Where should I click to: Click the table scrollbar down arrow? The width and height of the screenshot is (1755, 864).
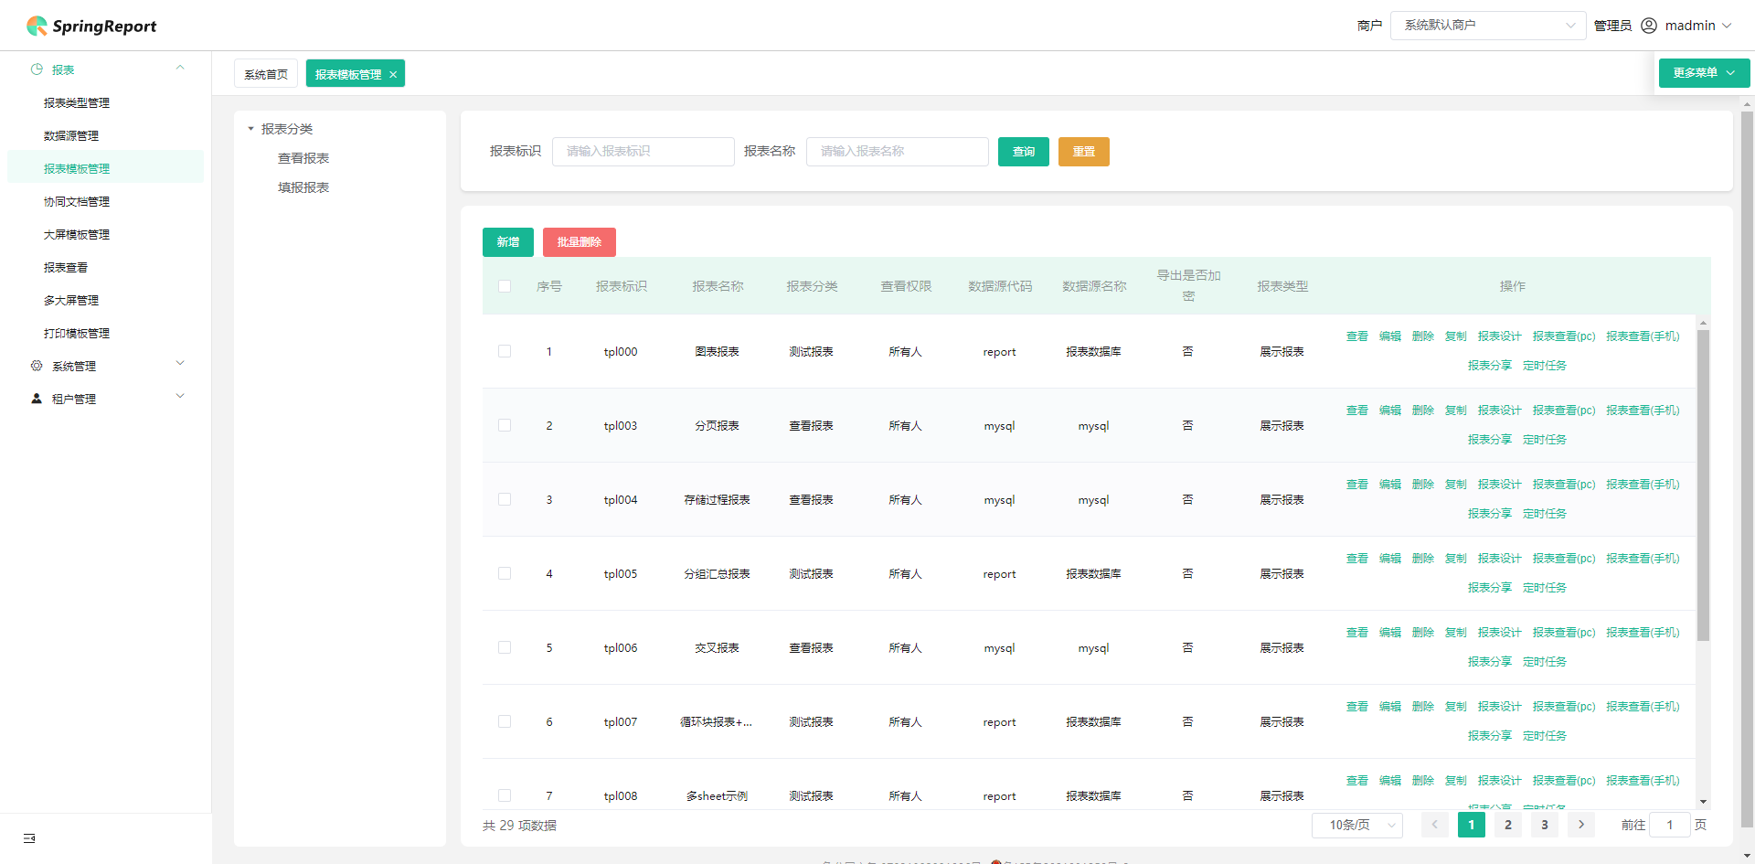(1703, 802)
